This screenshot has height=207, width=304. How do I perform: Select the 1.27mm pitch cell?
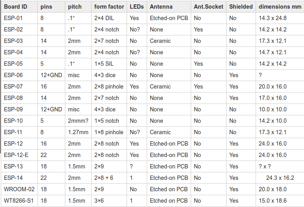click(x=78, y=132)
